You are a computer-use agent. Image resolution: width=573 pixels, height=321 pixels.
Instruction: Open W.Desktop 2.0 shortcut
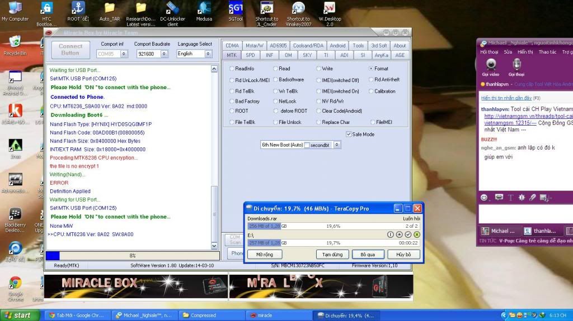tap(330, 14)
